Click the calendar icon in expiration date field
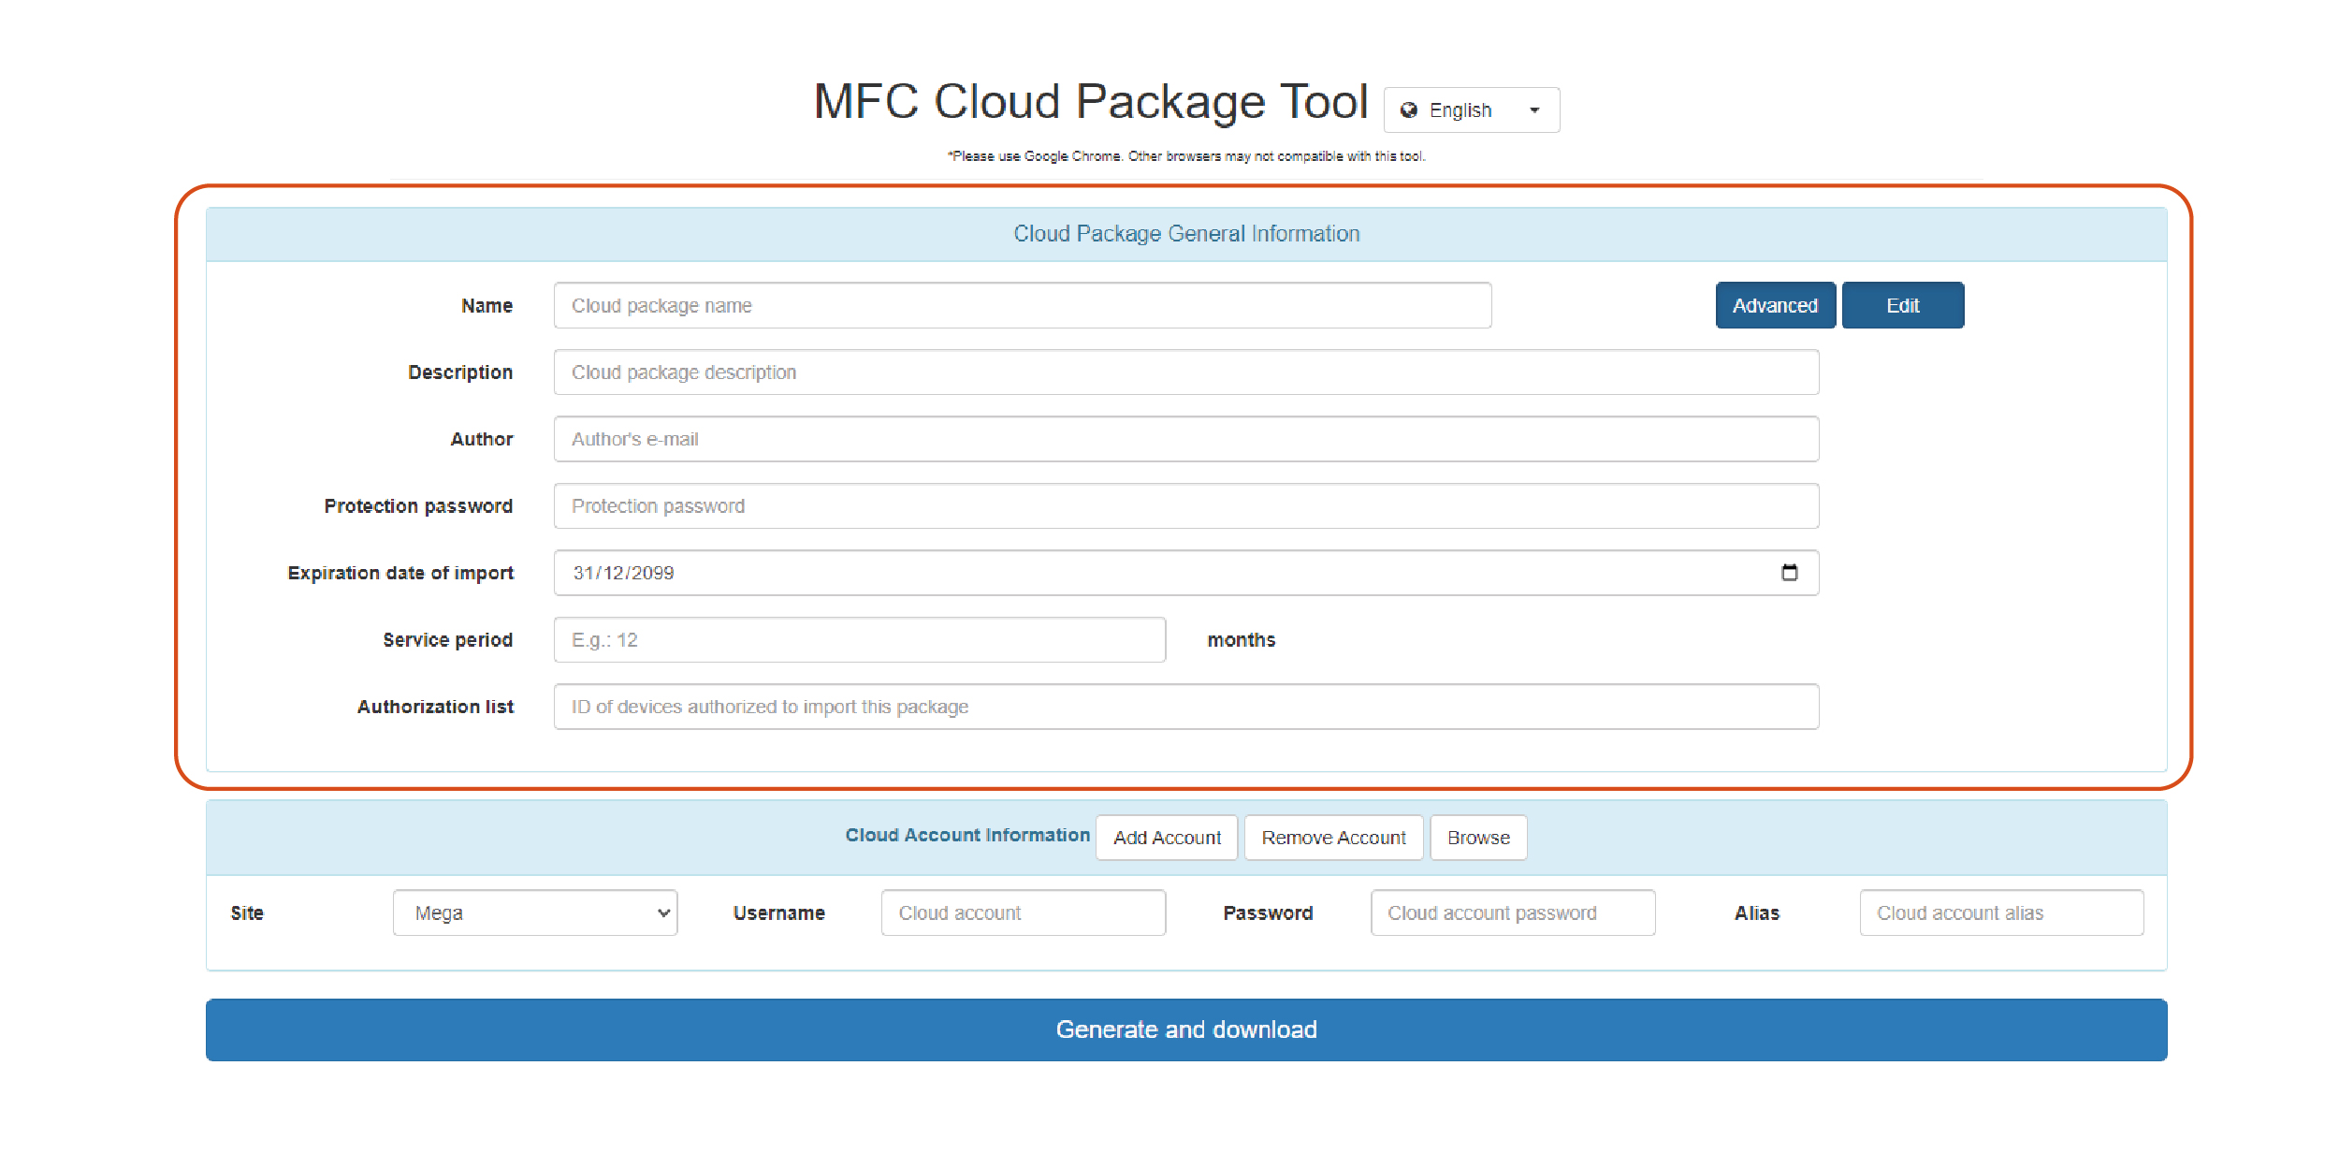 pos(1789,573)
